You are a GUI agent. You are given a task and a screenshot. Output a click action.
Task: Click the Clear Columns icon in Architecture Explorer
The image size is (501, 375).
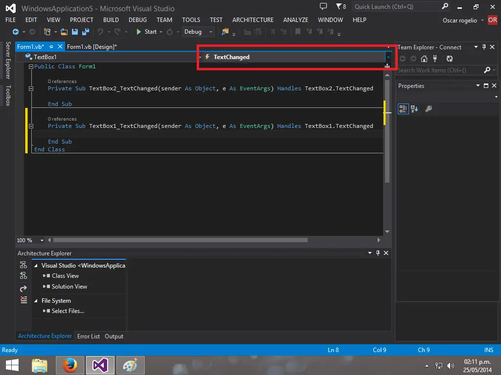click(x=23, y=299)
